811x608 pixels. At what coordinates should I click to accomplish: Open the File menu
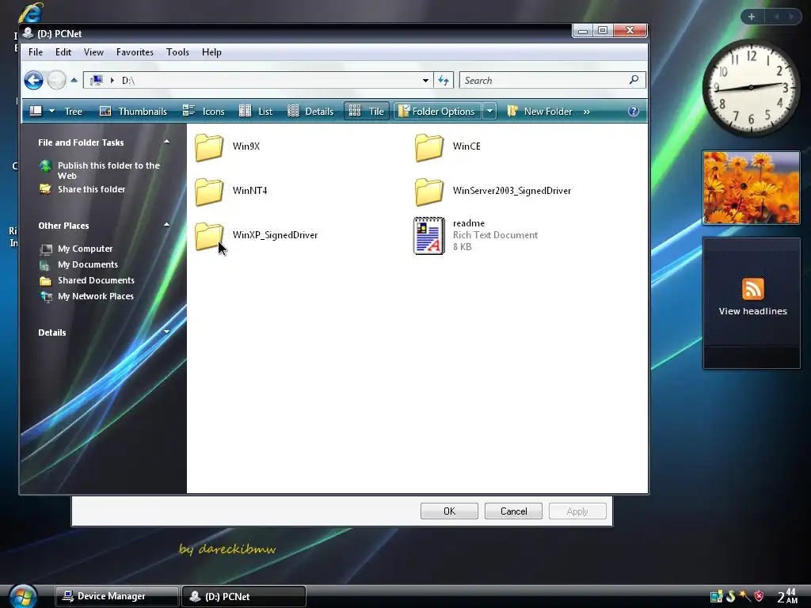point(36,52)
